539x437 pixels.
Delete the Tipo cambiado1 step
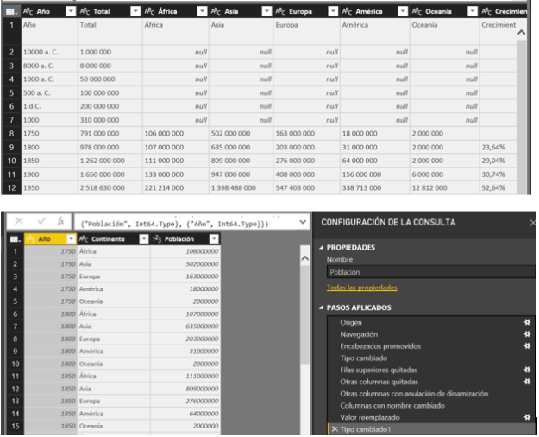click(335, 429)
